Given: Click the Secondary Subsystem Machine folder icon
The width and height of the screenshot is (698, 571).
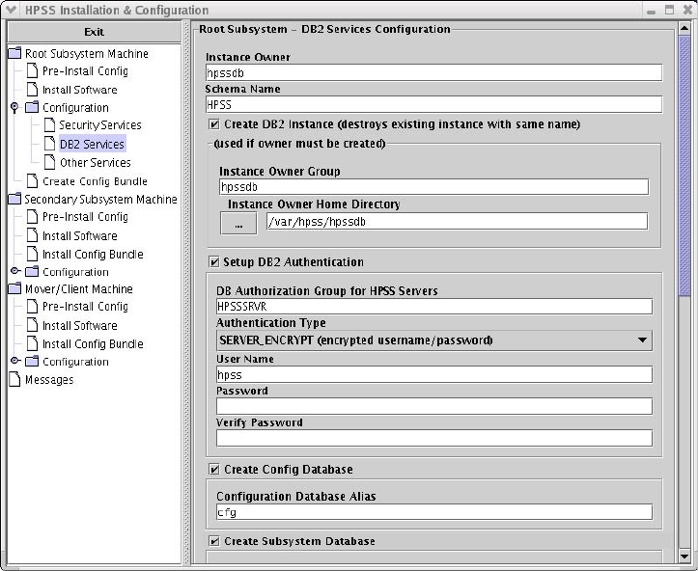Looking at the screenshot, I should tap(14, 199).
